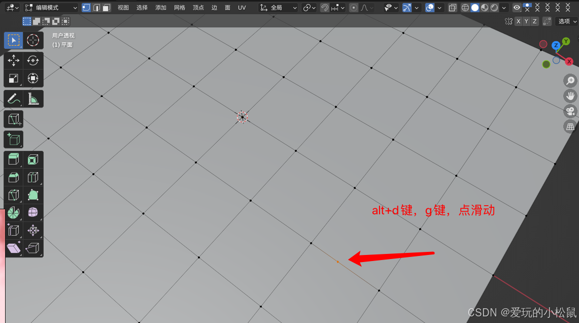The height and width of the screenshot is (323, 579).
Task: Toggle auto merge vertices button
Action: tap(547, 21)
